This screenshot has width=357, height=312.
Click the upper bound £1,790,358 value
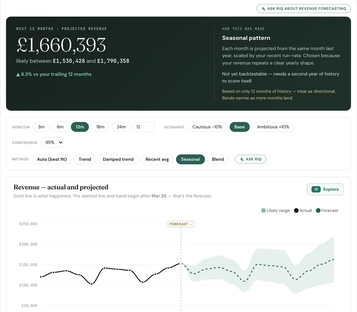(x=113, y=61)
